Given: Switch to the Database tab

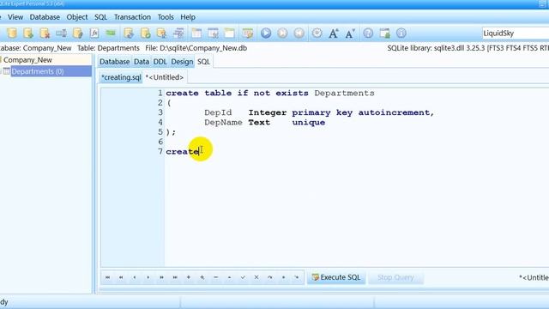Looking at the screenshot, I should point(114,62).
